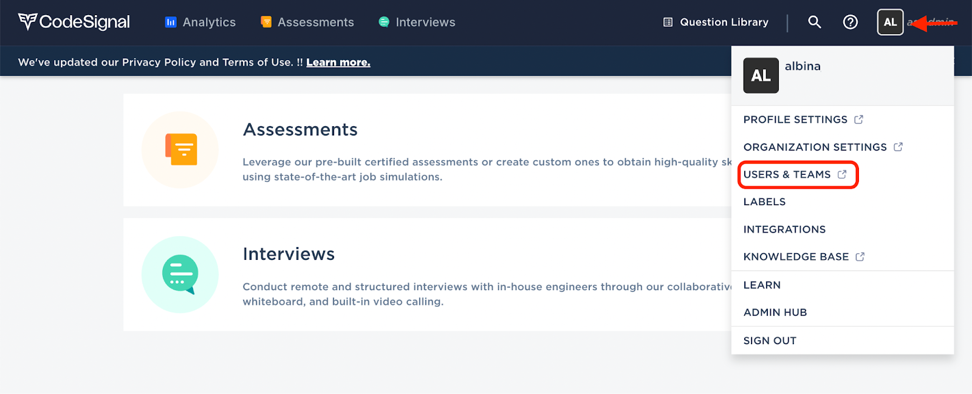Click the Question Library list icon
This screenshot has width=972, height=394.
(668, 22)
